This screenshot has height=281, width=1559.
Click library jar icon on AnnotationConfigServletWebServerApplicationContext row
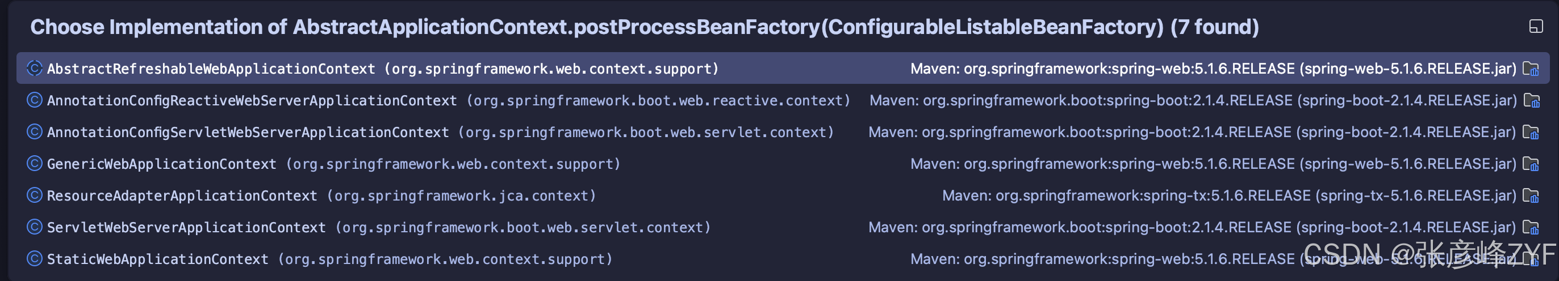[x=1531, y=133]
